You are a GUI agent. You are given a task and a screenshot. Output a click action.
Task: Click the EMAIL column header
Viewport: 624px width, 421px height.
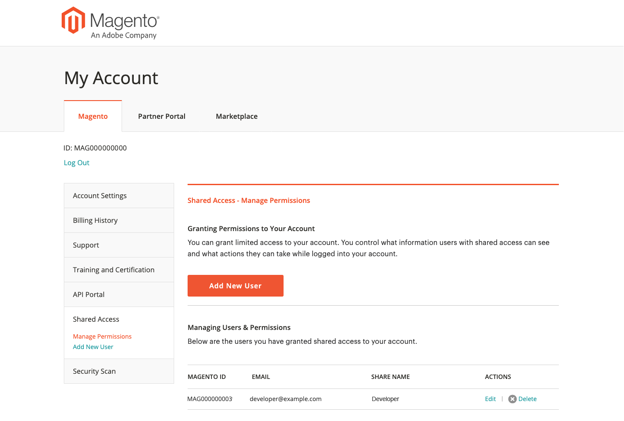(x=261, y=377)
